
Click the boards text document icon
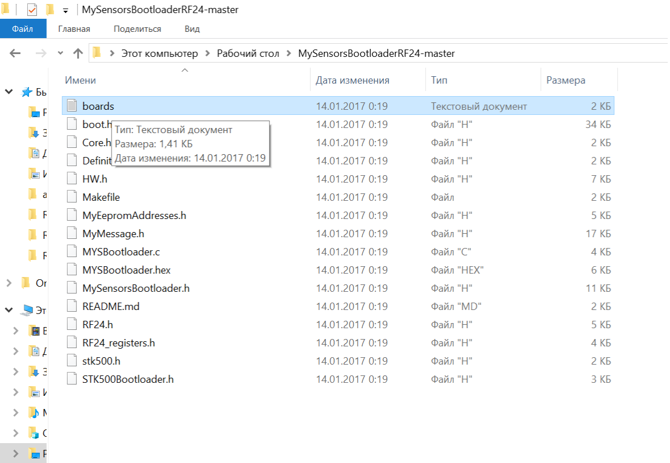72,106
